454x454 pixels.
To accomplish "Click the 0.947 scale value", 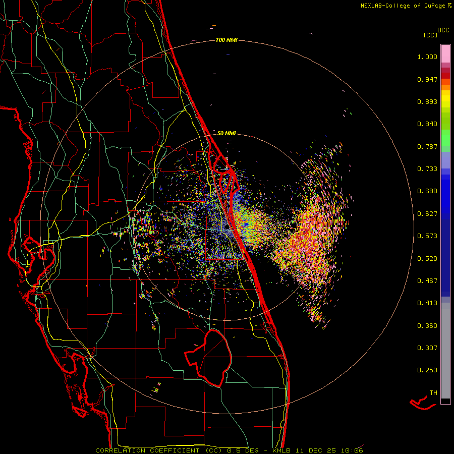I will (427, 79).
